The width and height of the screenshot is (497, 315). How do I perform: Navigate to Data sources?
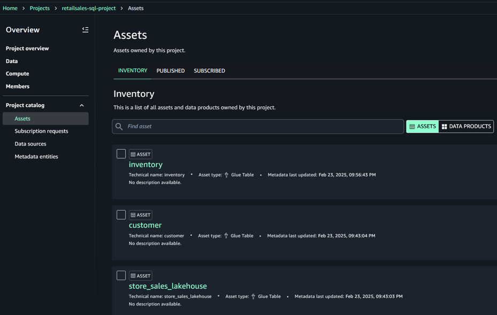[x=30, y=144]
